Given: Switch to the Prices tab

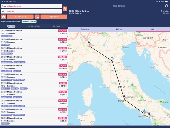Looking at the screenshot, I should pyautogui.click(x=119, y=29).
